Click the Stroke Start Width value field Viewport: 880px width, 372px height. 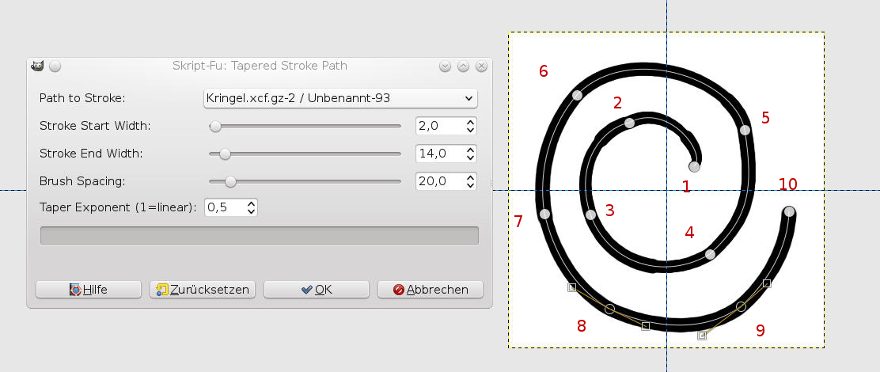[x=440, y=126]
